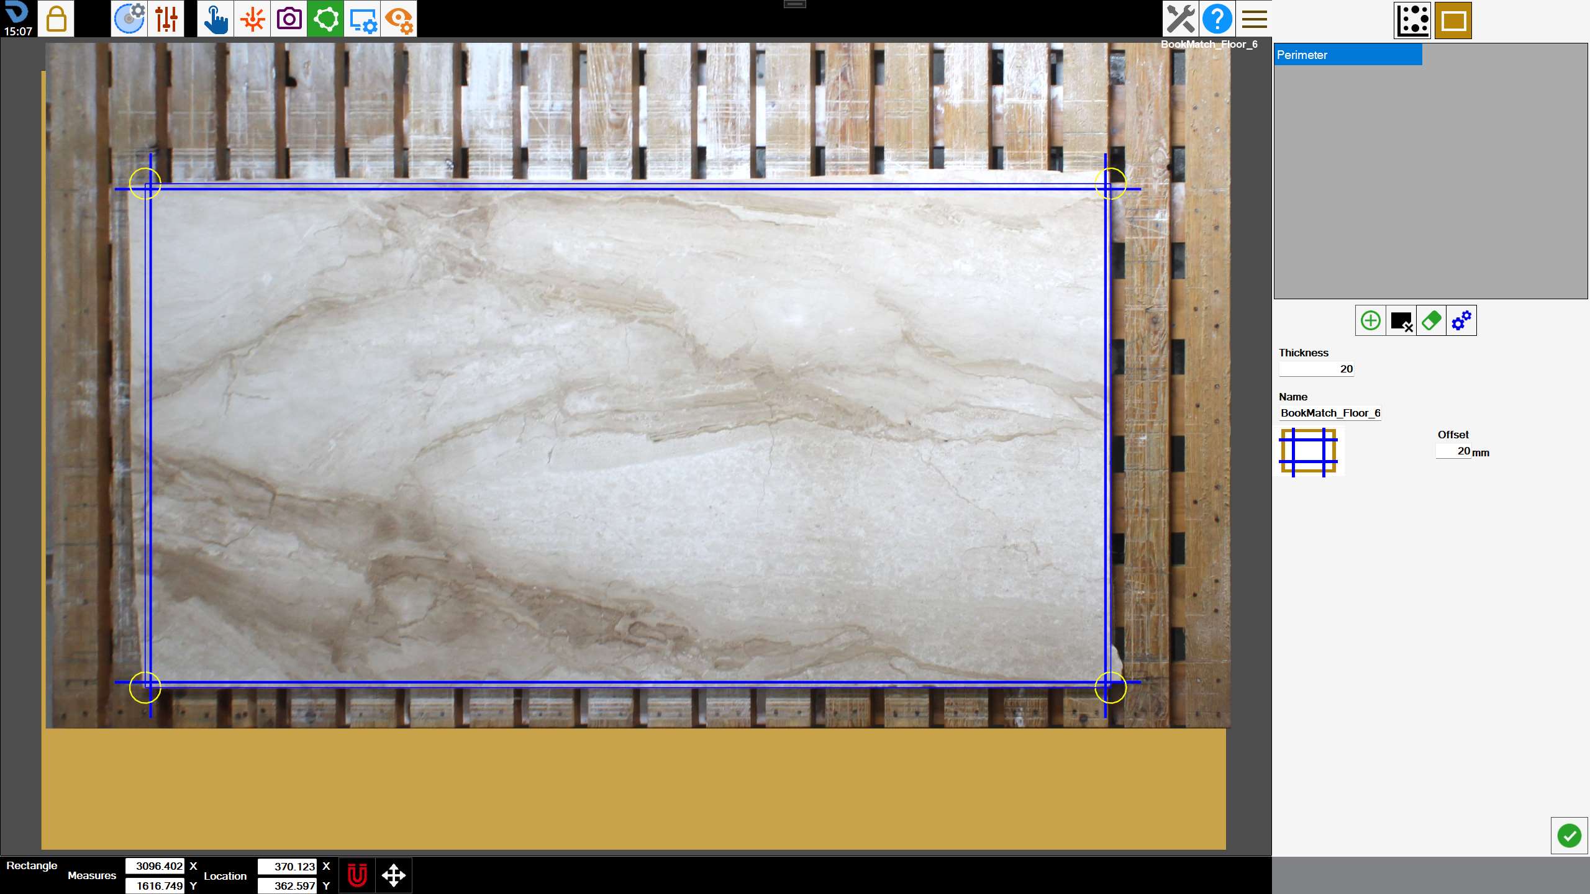Open the wrench and screwdriver tools
1590x894 pixels.
tap(1180, 19)
